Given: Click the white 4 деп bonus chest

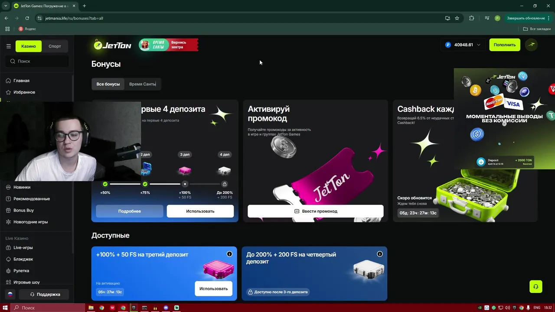Looking at the screenshot, I should click(224, 170).
